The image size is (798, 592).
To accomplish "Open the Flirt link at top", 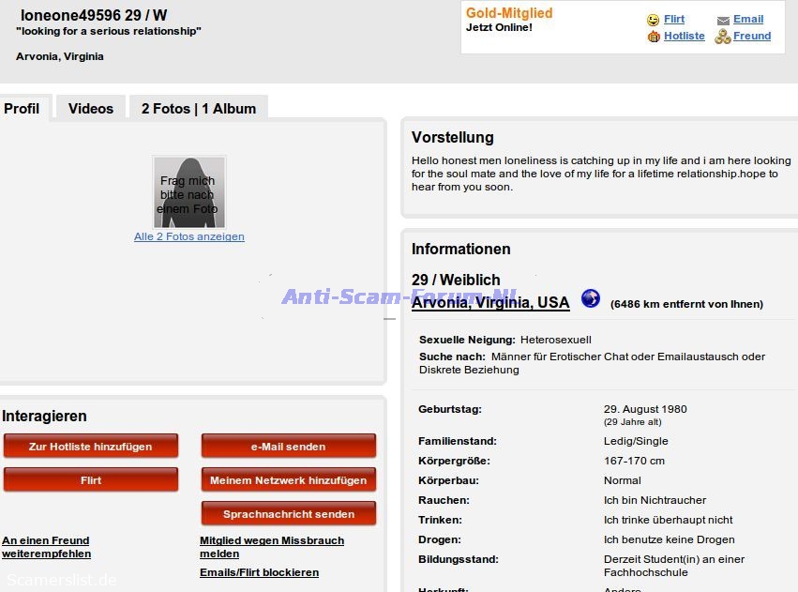I will [674, 19].
